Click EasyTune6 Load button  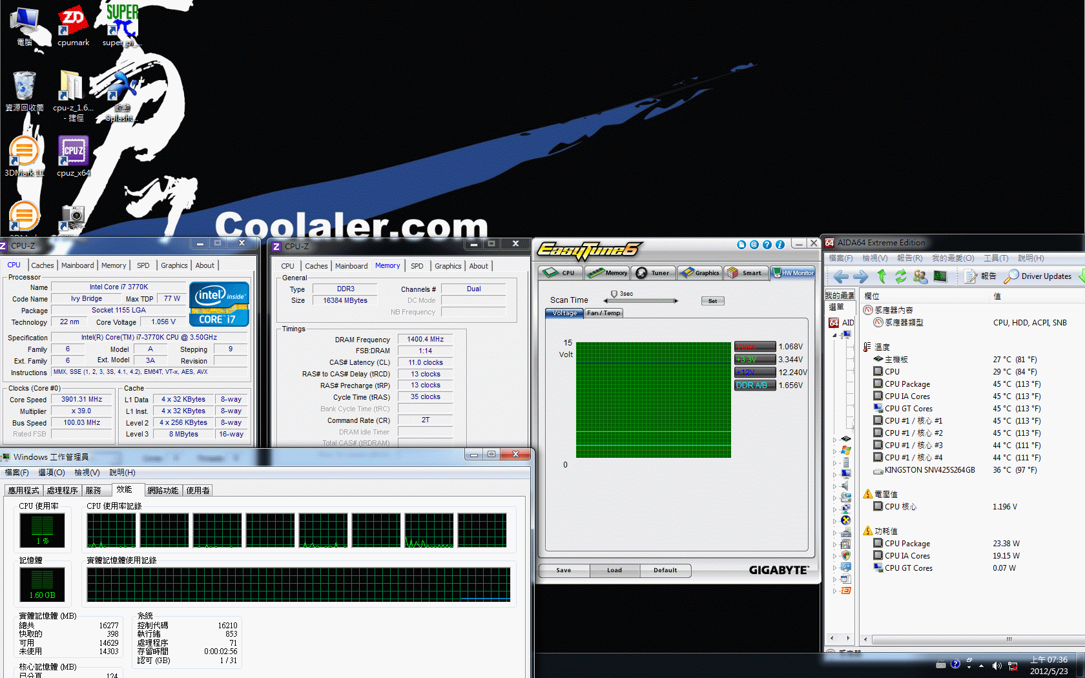pyautogui.click(x=615, y=570)
